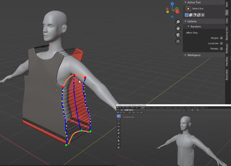Select the Cursor tool in the inset toolbar
The height and width of the screenshot is (166, 231).
pyautogui.click(x=118, y=119)
